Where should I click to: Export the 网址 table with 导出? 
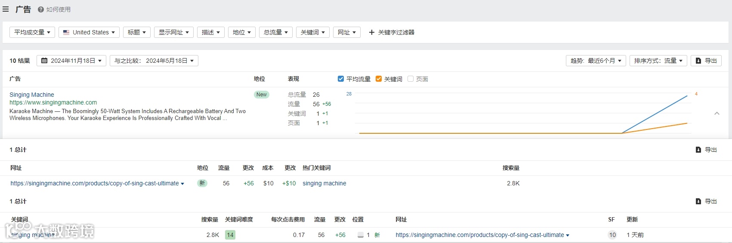coord(706,150)
